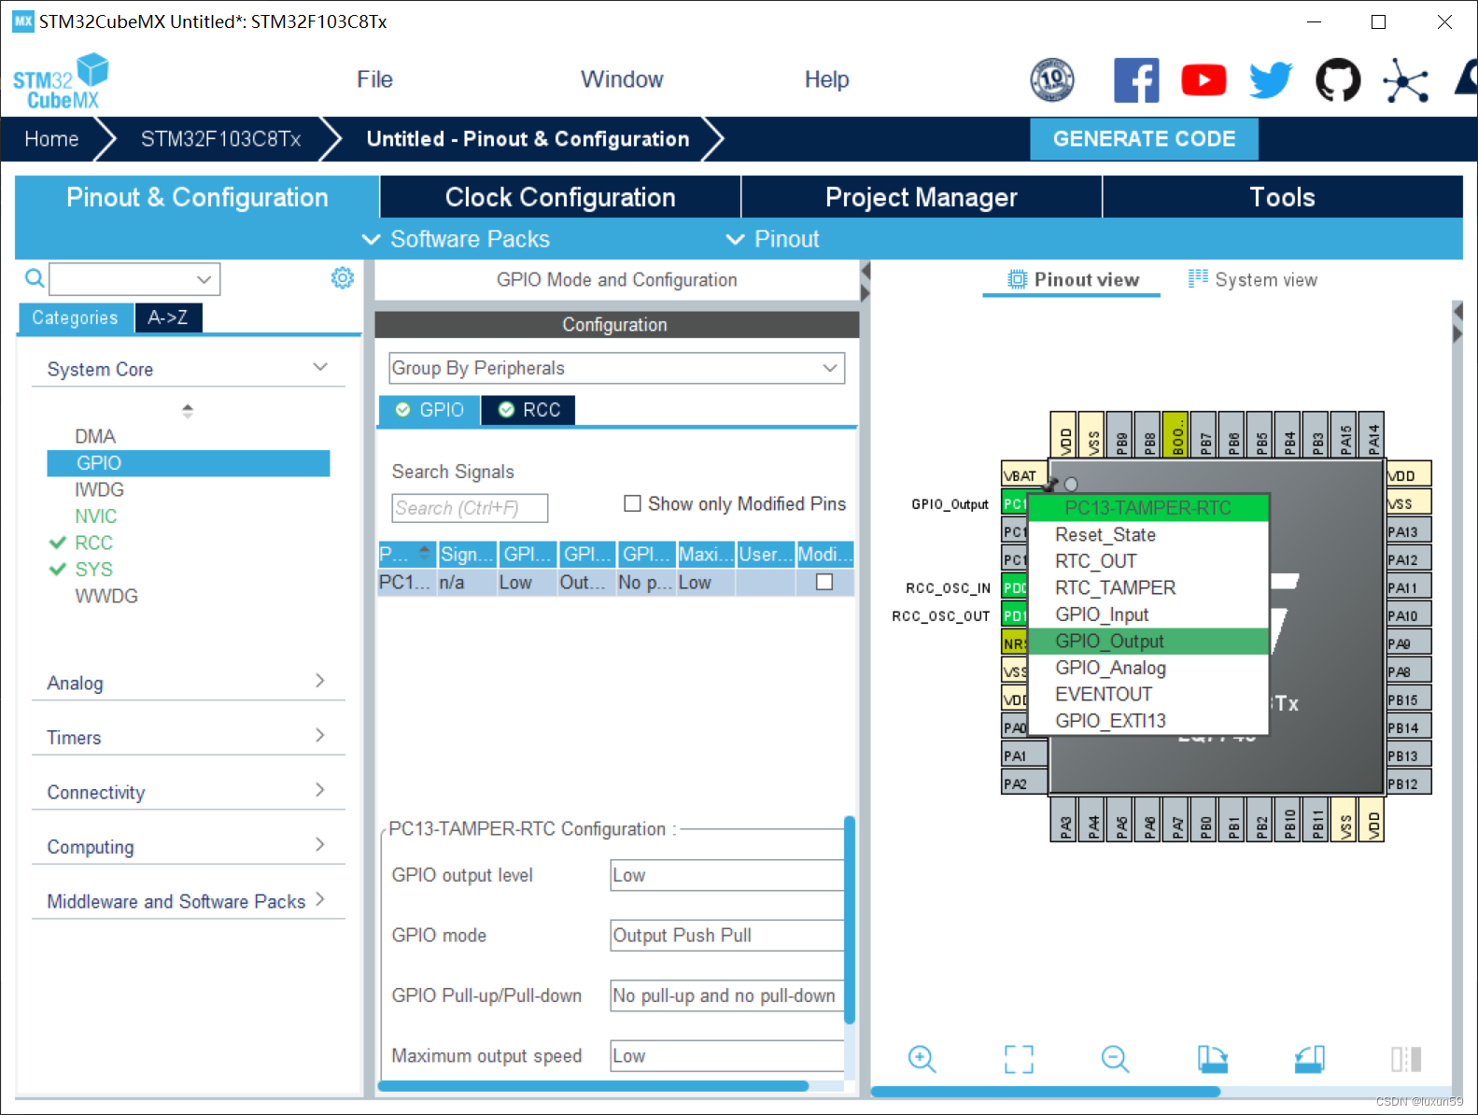Click the 10-year anniversary badge icon

click(1052, 80)
